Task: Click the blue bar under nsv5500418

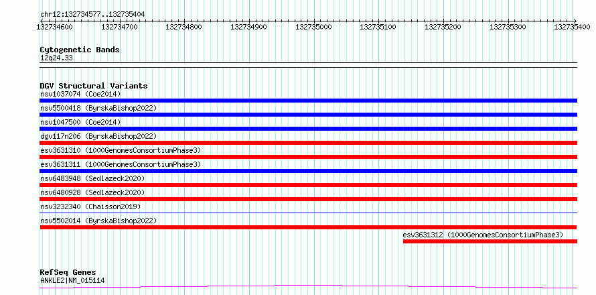Action: pyautogui.click(x=309, y=115)
